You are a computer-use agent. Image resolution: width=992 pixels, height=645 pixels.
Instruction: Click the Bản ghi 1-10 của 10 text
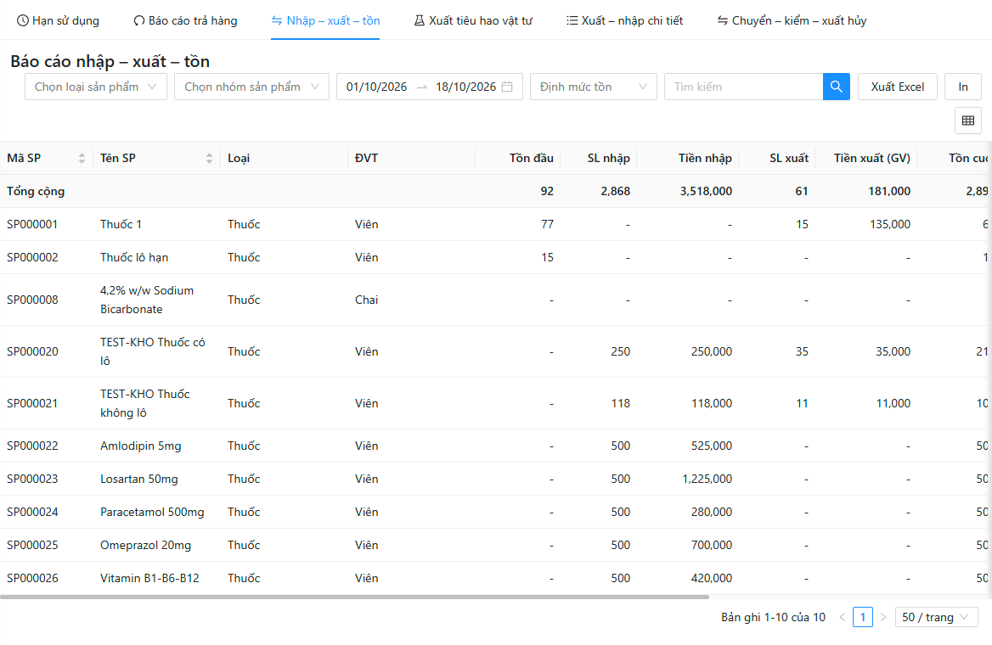(x=773, y=617)
